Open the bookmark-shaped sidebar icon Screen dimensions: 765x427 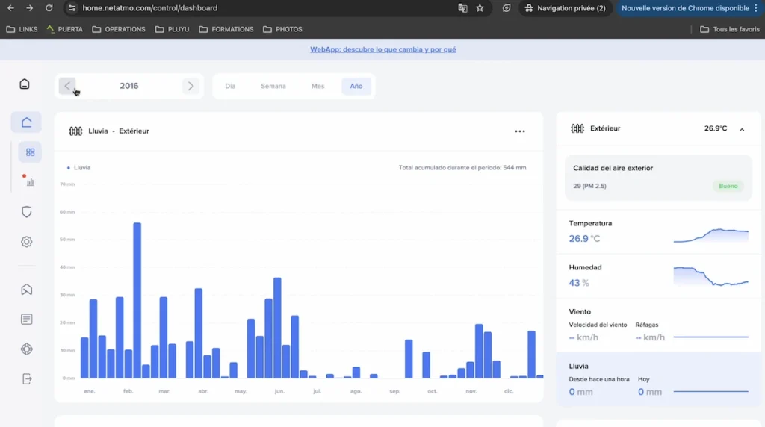[26, 290]
